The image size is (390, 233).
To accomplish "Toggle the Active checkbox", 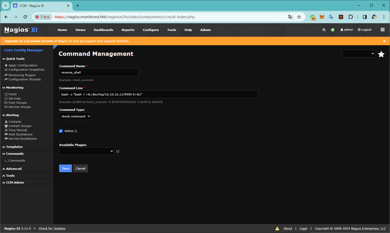I will [x=61, y=131].
